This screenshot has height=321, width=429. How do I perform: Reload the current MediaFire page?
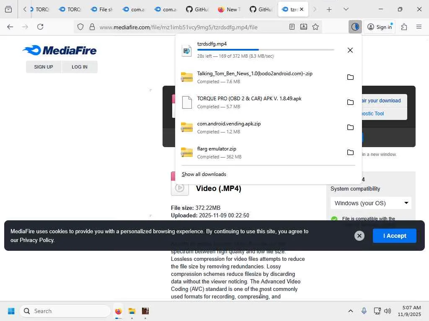click(x=40, y=27)
